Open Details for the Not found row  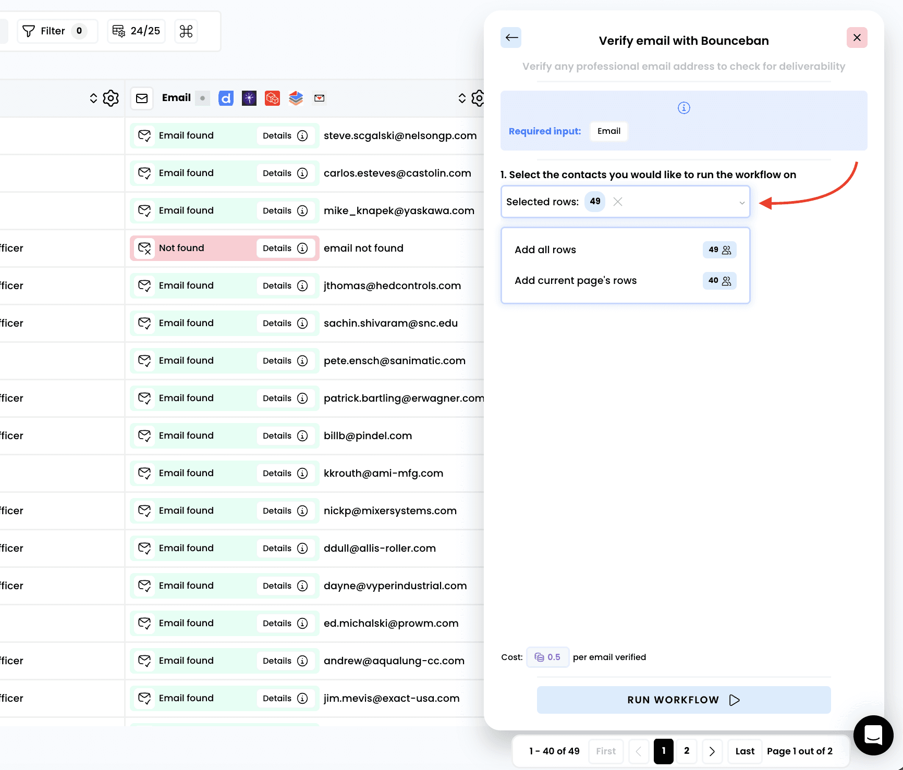click(x=285, y=248)
